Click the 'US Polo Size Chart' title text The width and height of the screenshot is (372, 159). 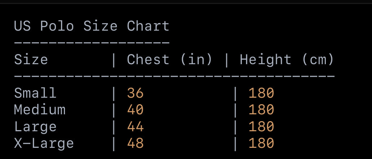click(92, 26)
